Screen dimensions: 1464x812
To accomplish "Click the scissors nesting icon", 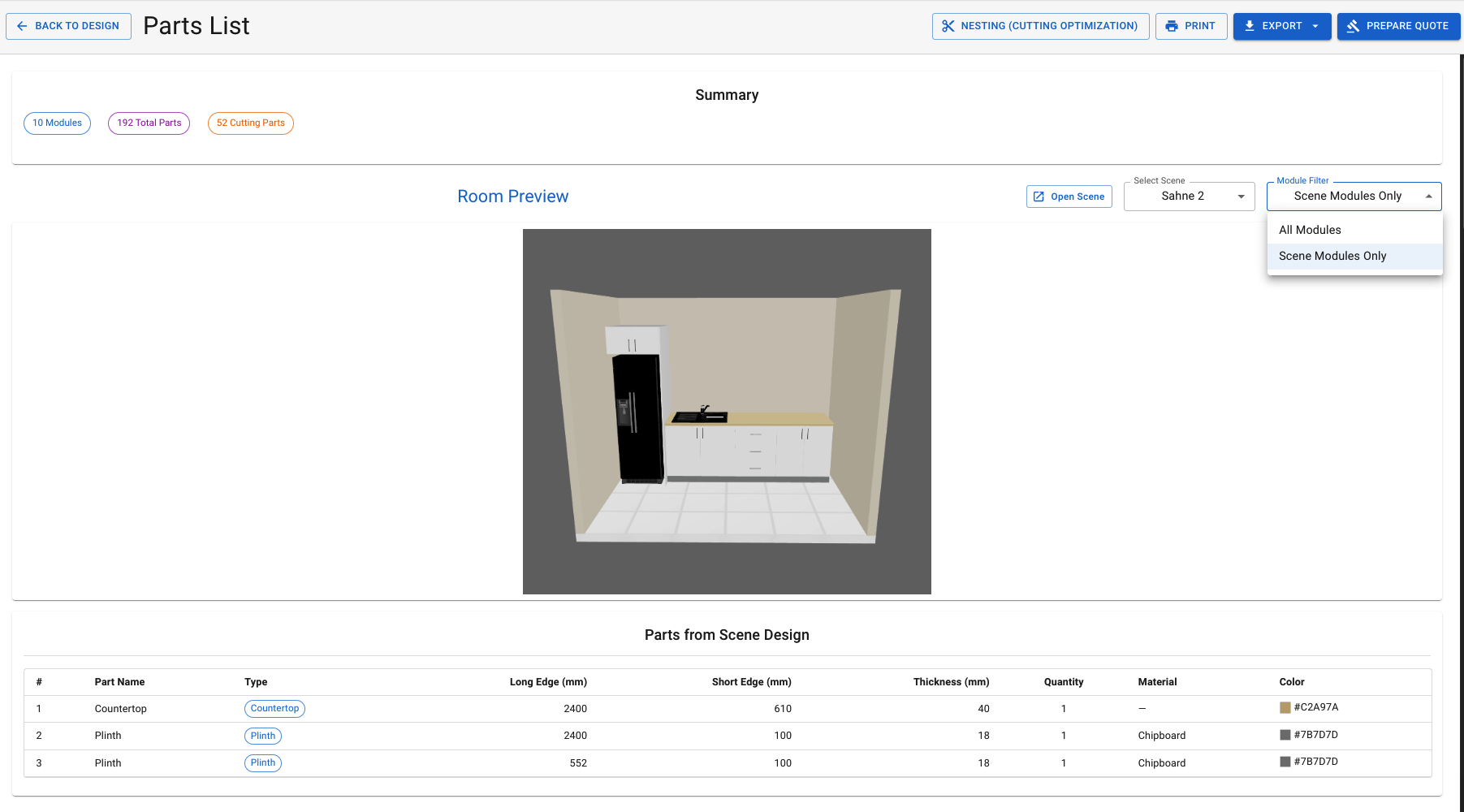I will tap(948, 26).
